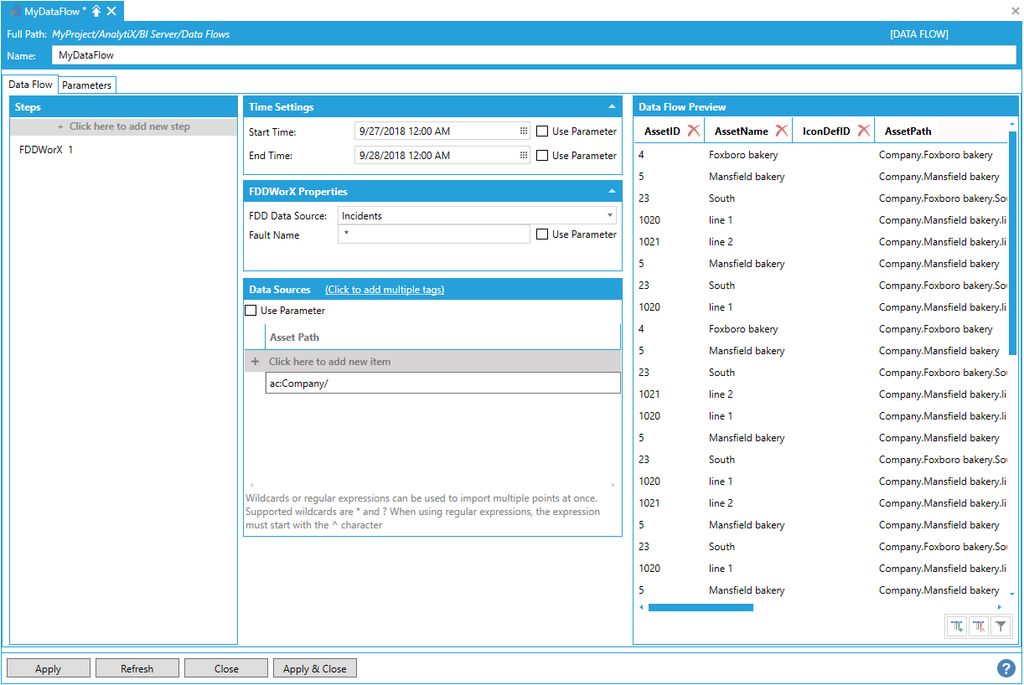1024x685 pixels.
Task: Click the remove column icon in preview
Action: click(x=979, y=626)
